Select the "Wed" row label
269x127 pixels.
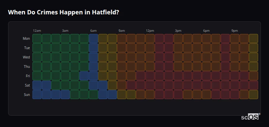[26, 57]
